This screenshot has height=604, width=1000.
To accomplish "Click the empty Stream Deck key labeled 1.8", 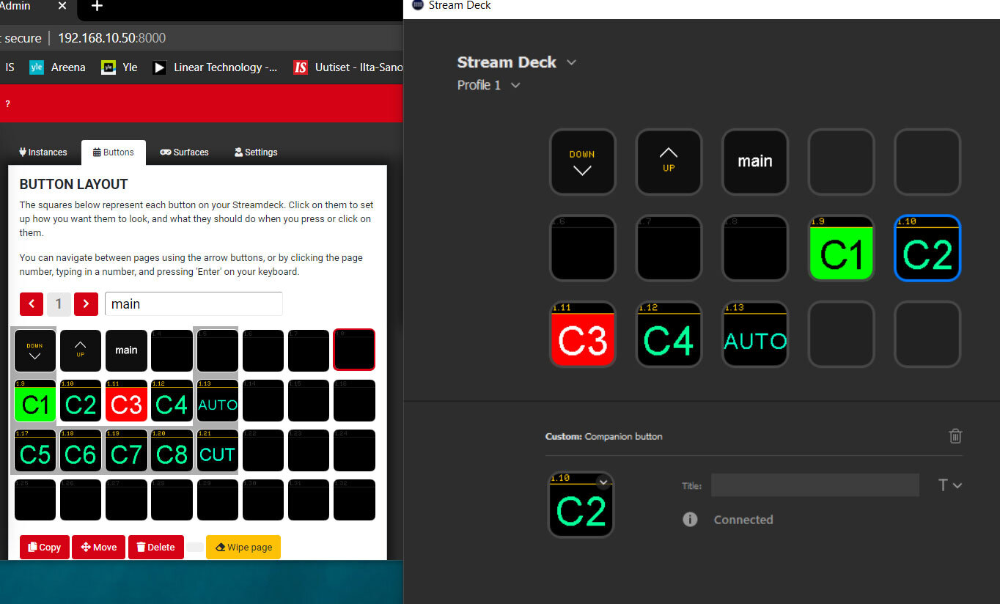I will coord(755,248).
